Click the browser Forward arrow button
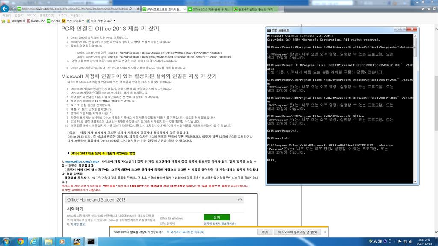 point(12,9)
